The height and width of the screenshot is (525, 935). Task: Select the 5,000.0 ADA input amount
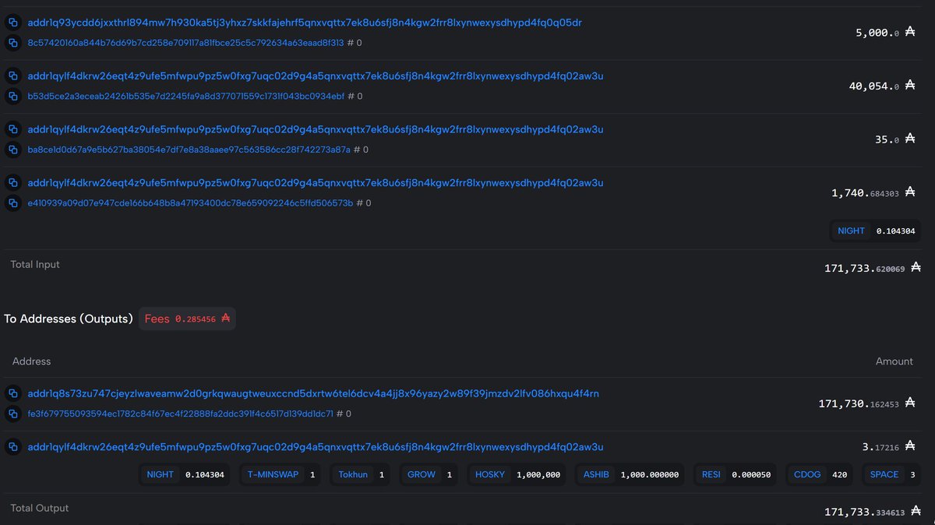tap(885, 33)
